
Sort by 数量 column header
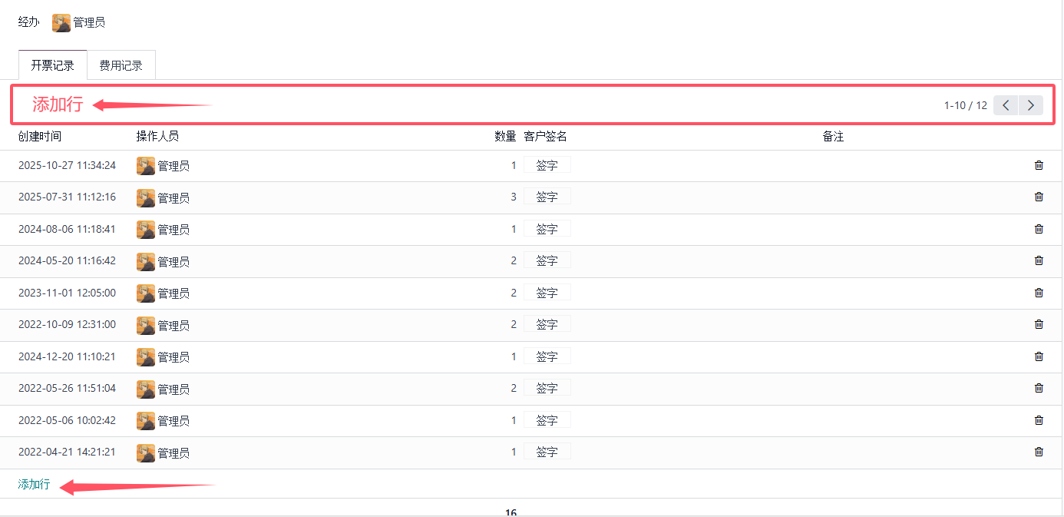505,137
